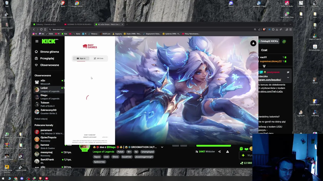Screen dimensions: 323x181
Task: Open xQc Minecraft channel in Obserwowane list
Action: pyautogui.click(x=49, y=82)
